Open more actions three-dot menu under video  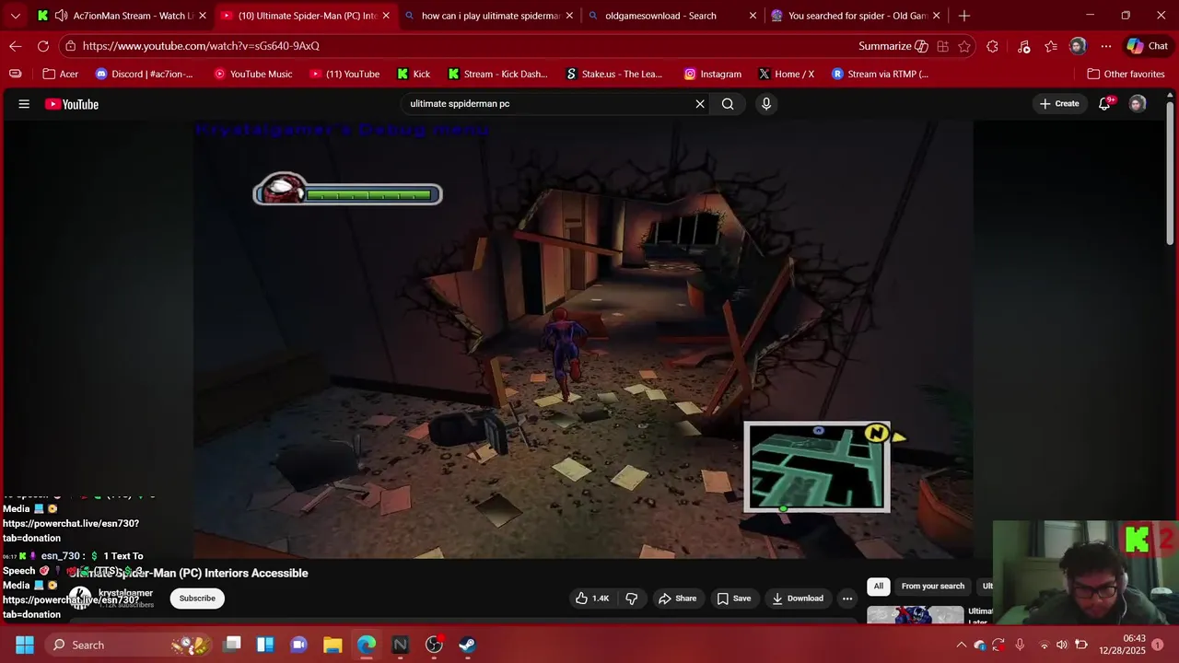coord(847,599)
